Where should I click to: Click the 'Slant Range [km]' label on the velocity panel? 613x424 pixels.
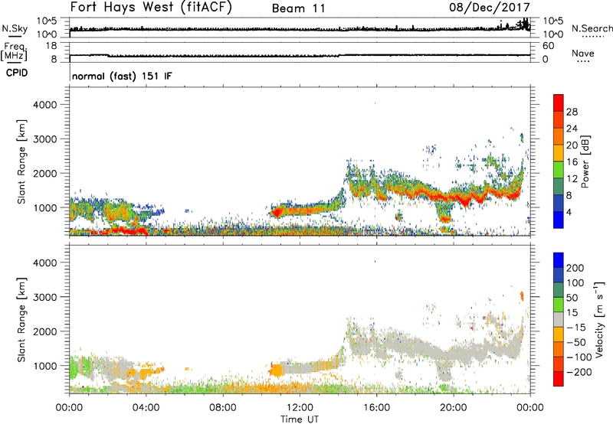click(21, 320)
